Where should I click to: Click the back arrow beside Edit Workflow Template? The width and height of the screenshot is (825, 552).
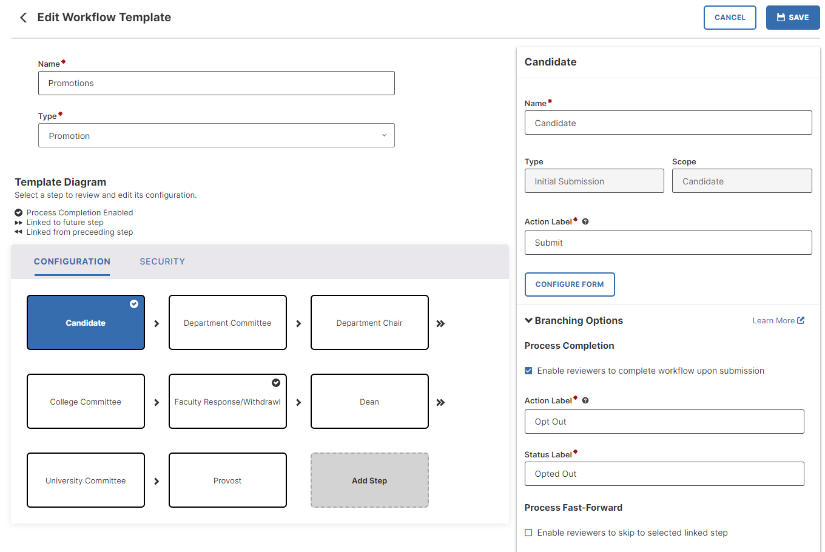pos(22,17)
